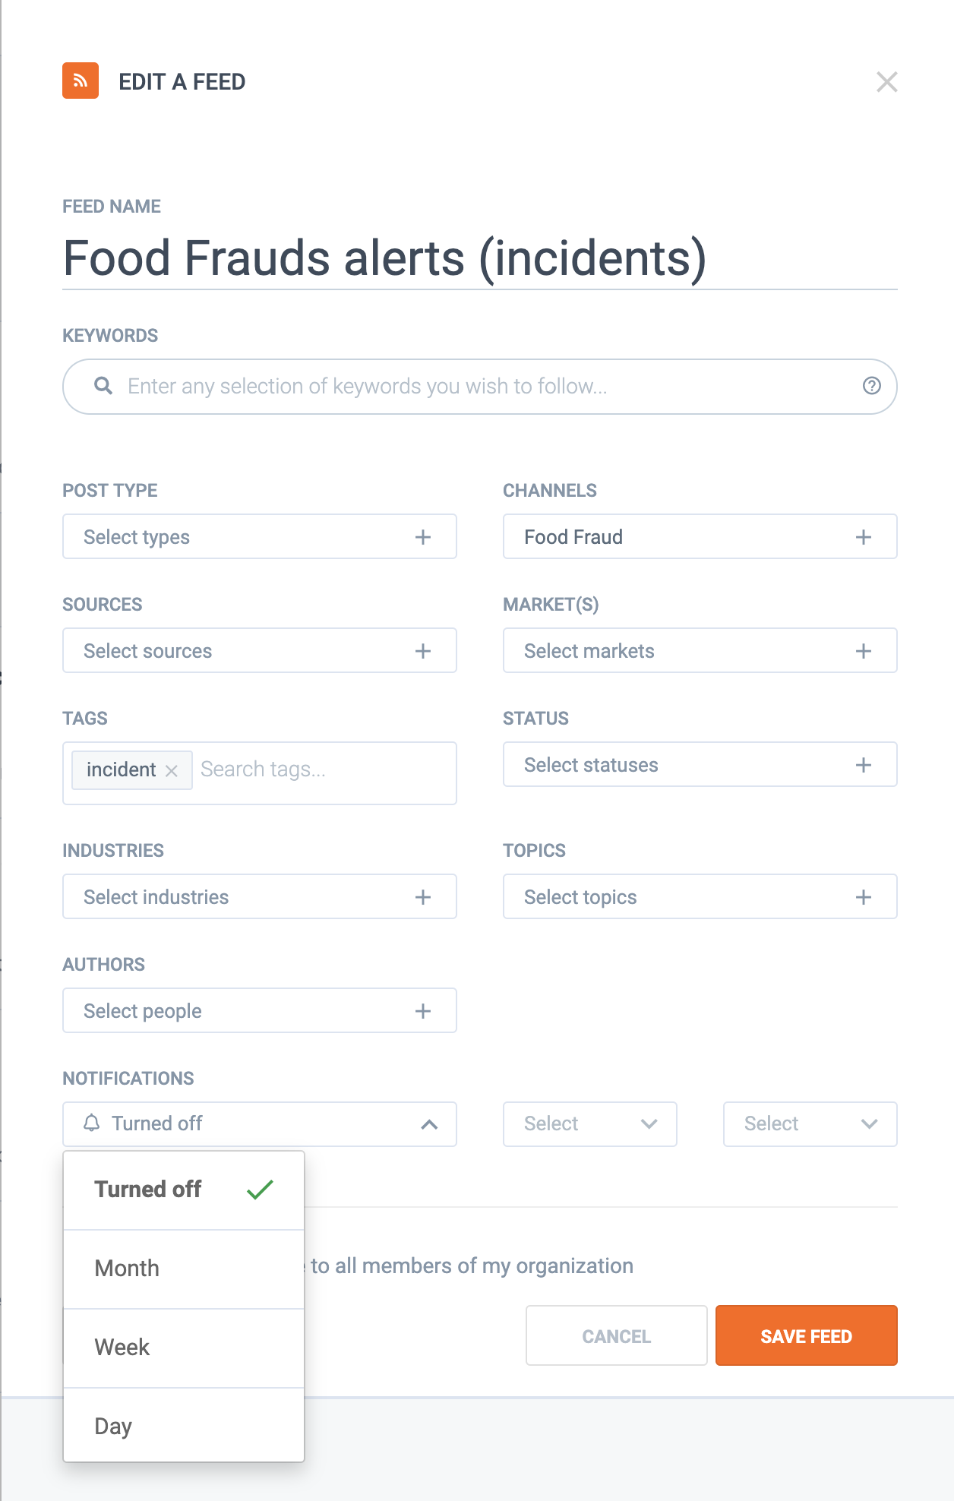This screenshot has width=954, height=1501.
Task: Open the rightmost Select dropdown in notifications
Action: pos(810,1124)
